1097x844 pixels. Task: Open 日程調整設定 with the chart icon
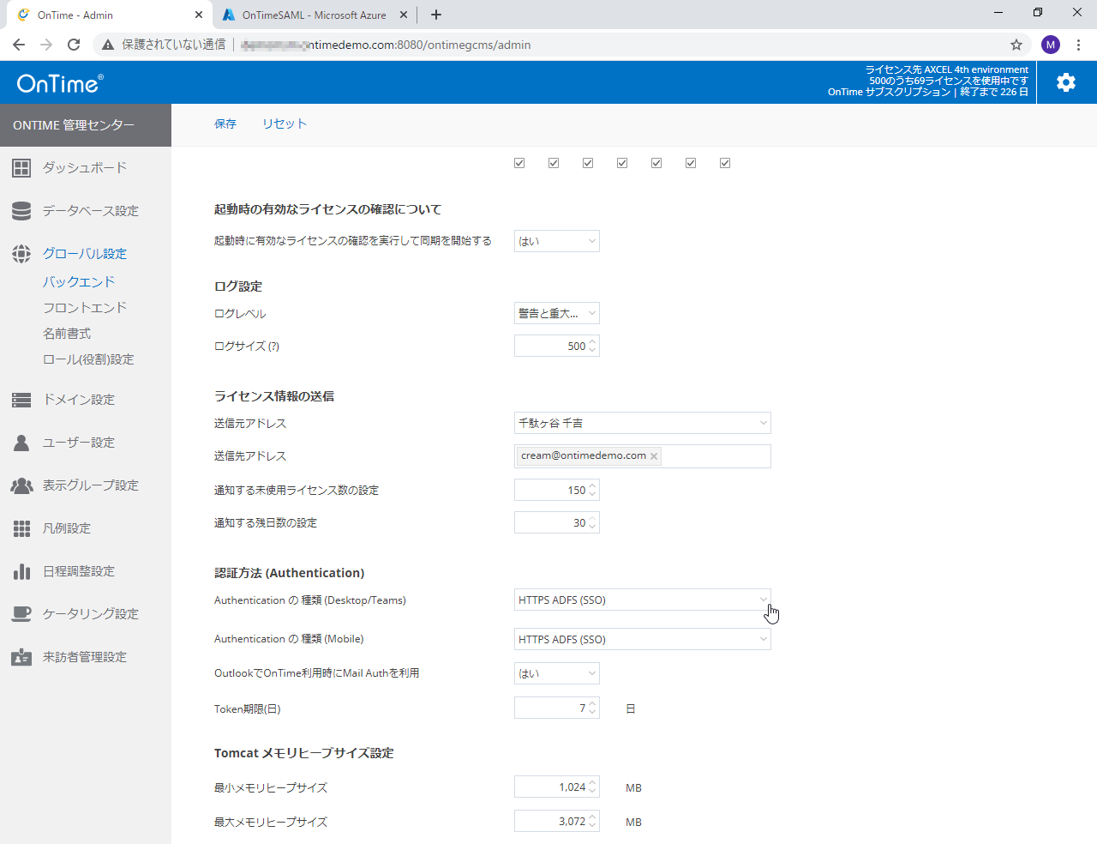tap(21, 570)
